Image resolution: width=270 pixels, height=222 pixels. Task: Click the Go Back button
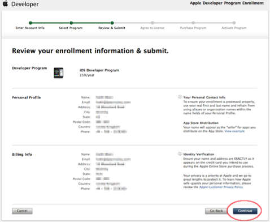point(216,211)
